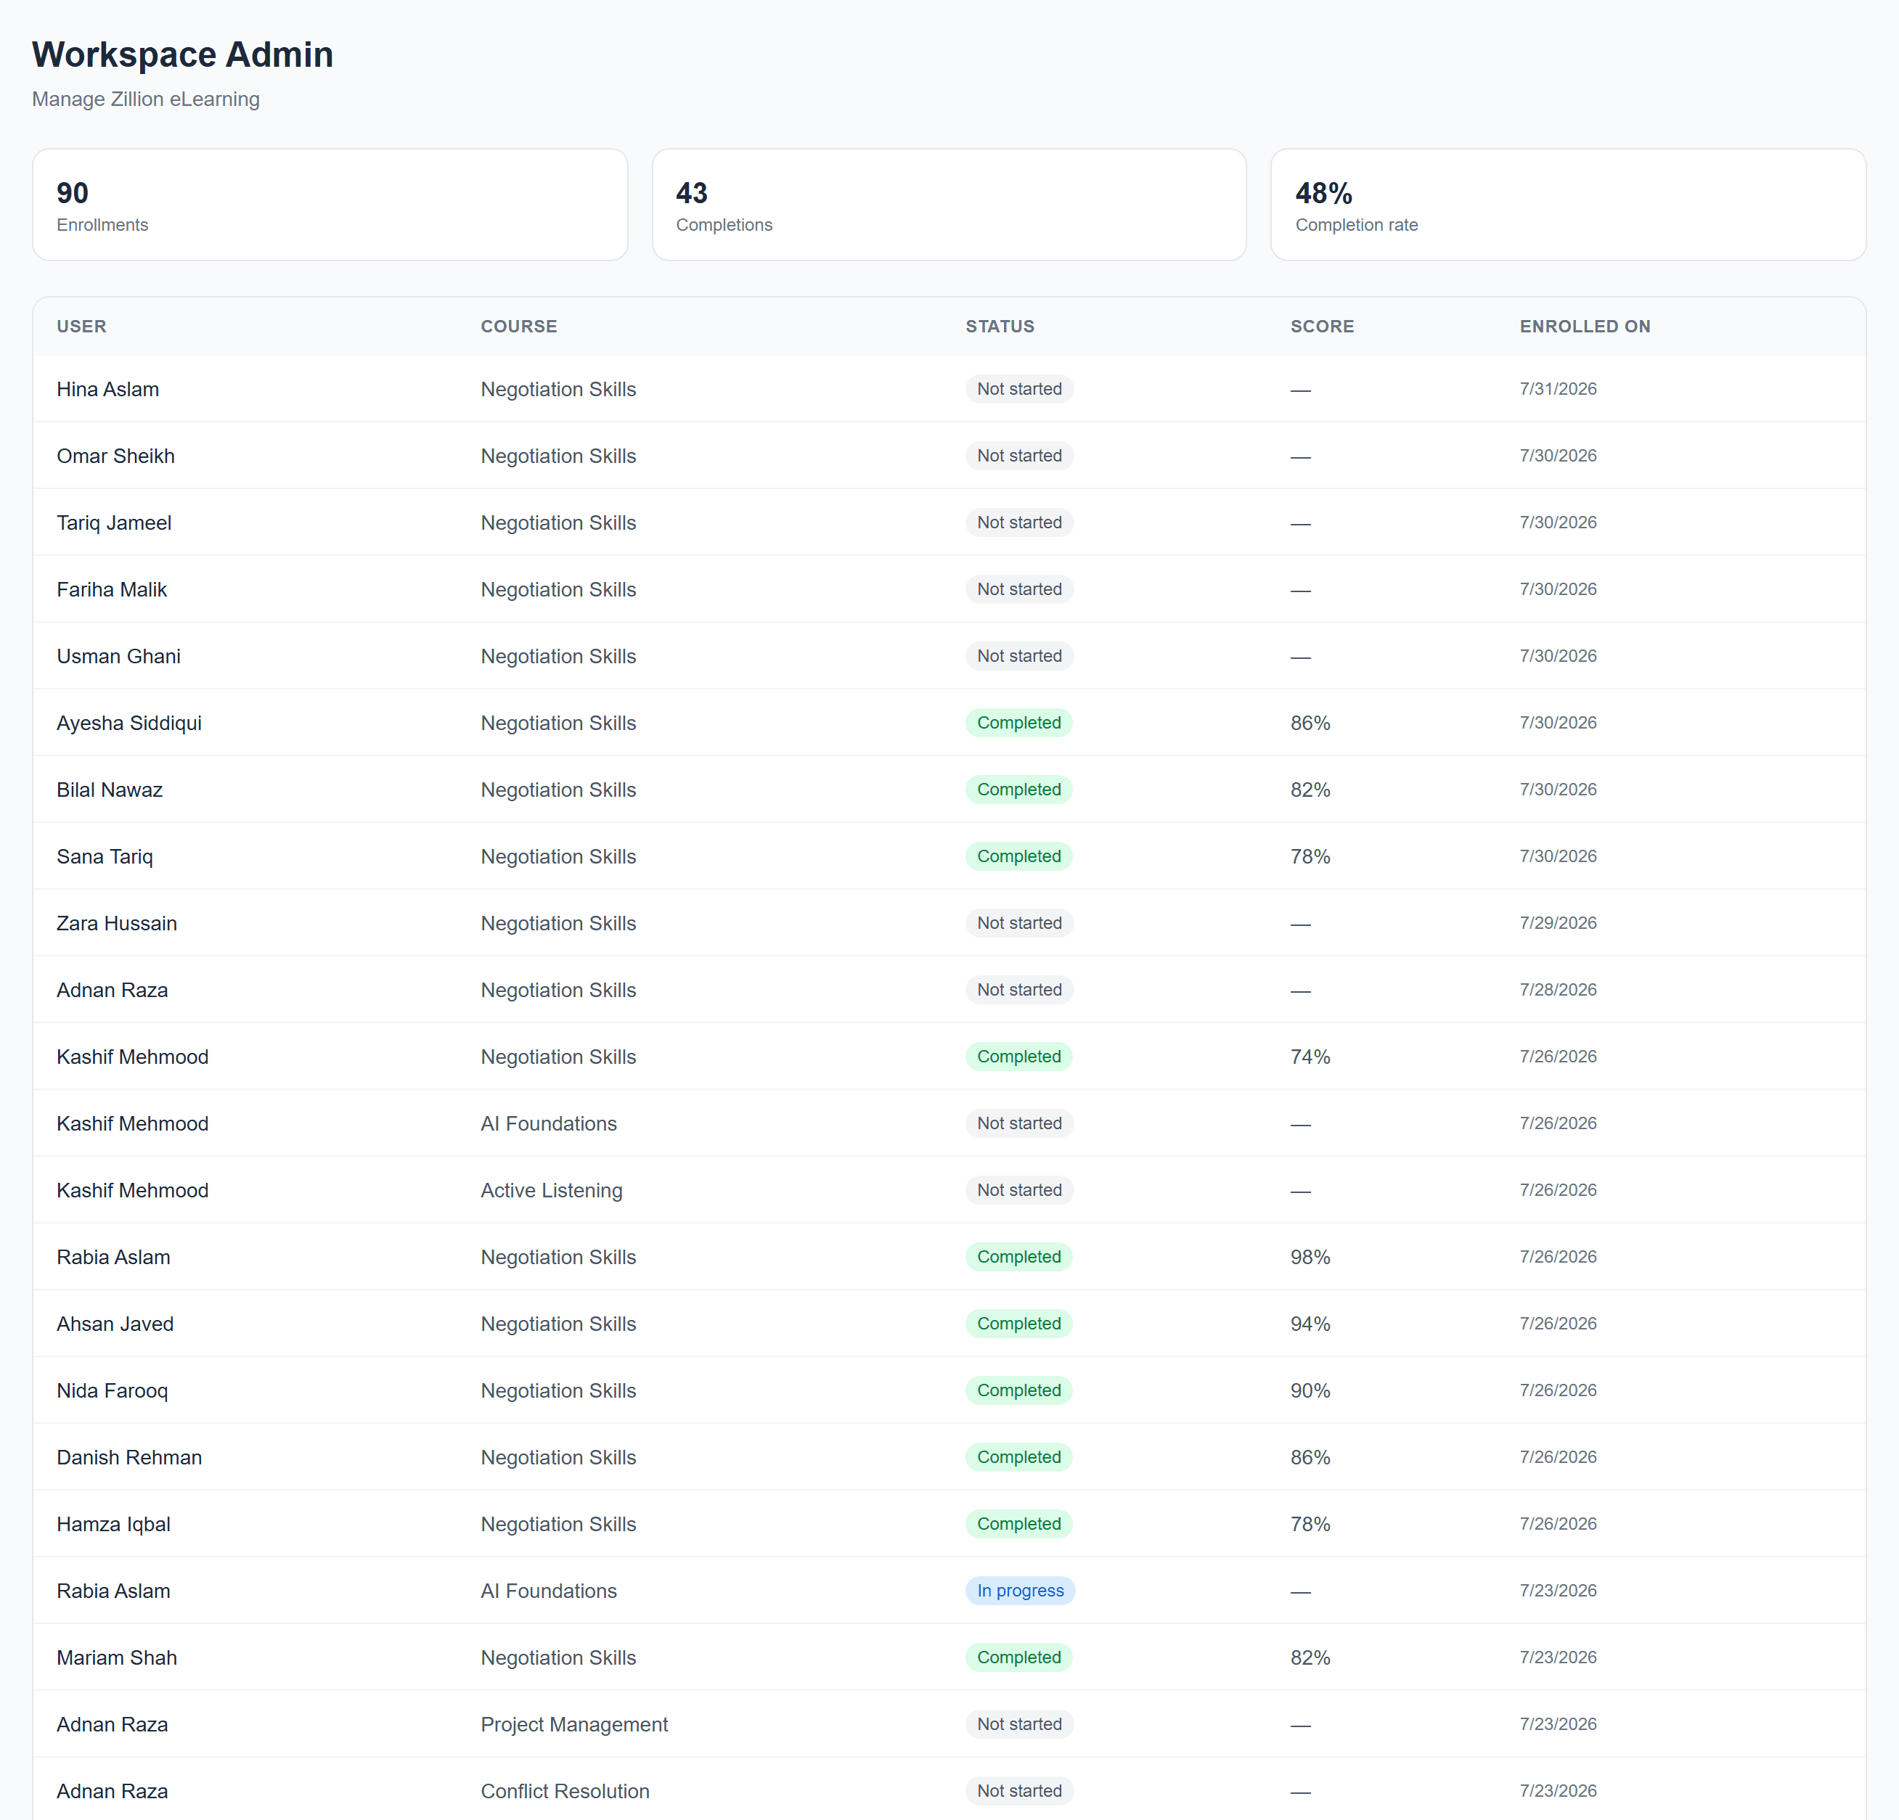Viewport: 1899px width, 1820px height.
Task: Click Hina Aslam's Negotiation Skills course
Action: (x=558, y=390)
